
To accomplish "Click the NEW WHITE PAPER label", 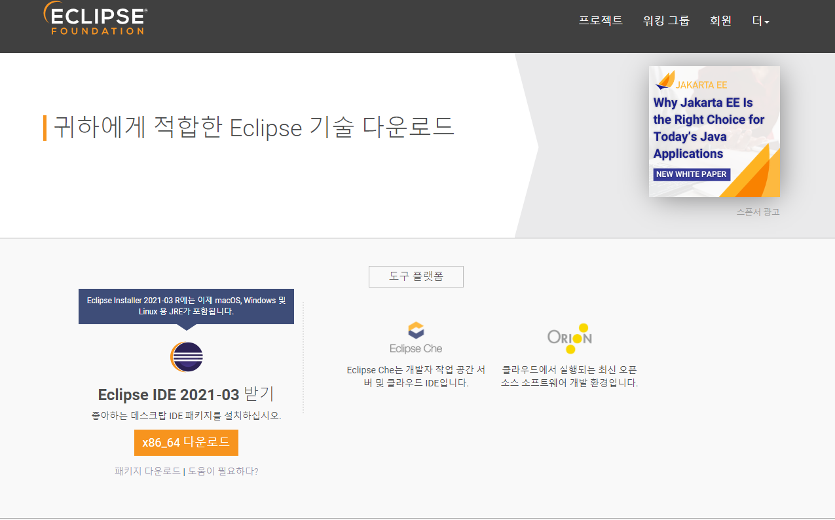I will pos(691,174).
